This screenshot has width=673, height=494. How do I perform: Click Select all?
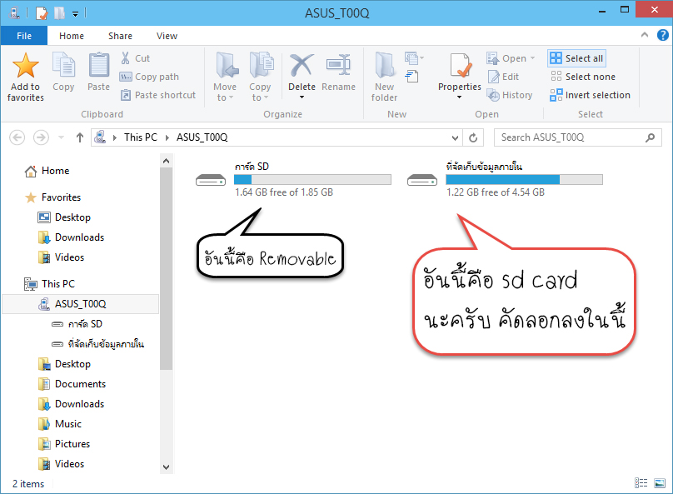pos(576,58)
